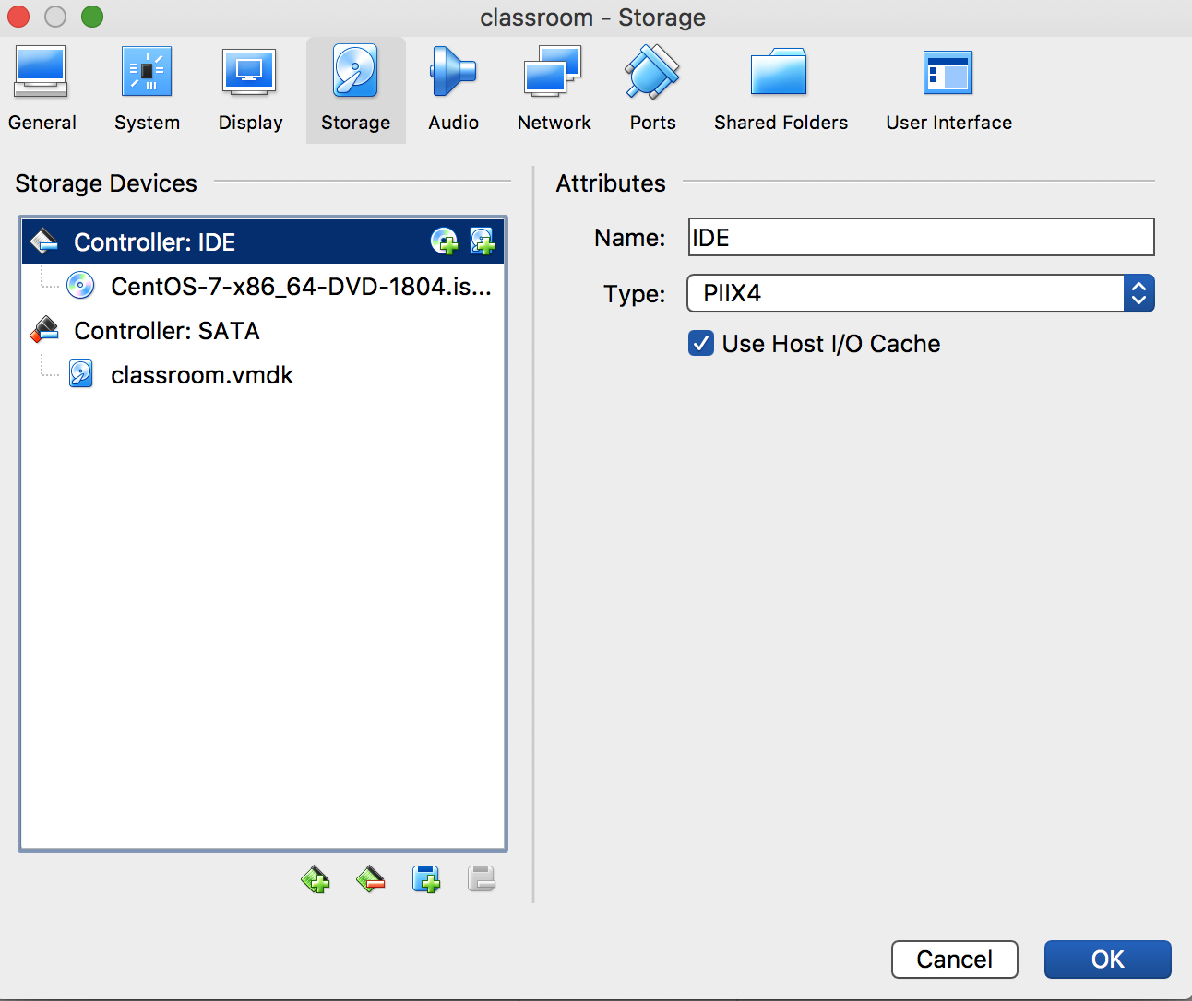Click the greyed remove attachment icon
Viewport: 1192px width, 1001px height.
point(482,879)
